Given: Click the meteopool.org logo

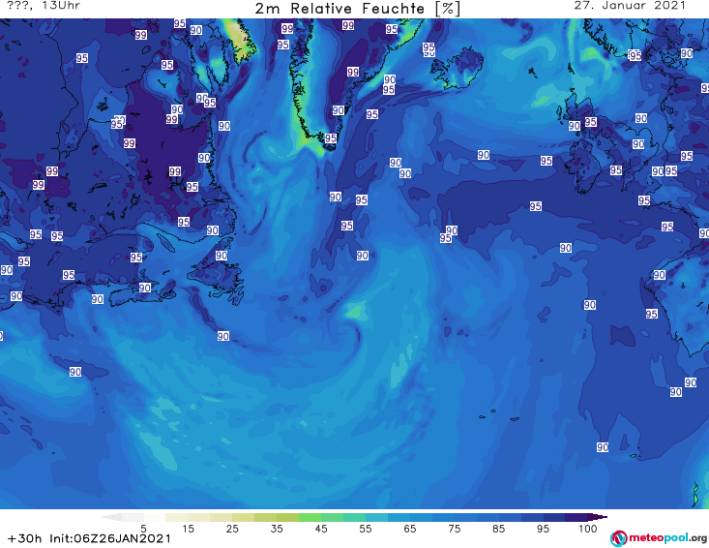Looking at the screenshot, I should click(x=658, y=538).
